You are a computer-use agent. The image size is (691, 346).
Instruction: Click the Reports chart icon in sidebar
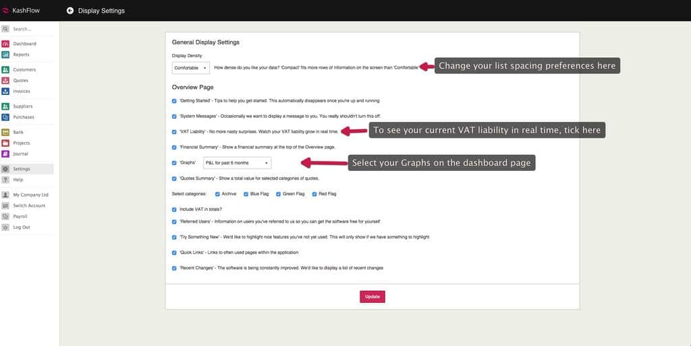point(5,55)
